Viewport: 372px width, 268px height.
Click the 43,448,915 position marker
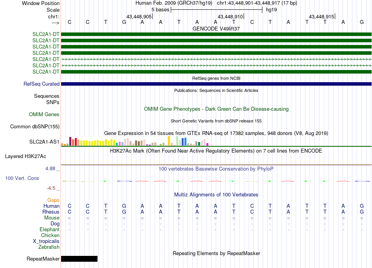pos(322,16)
